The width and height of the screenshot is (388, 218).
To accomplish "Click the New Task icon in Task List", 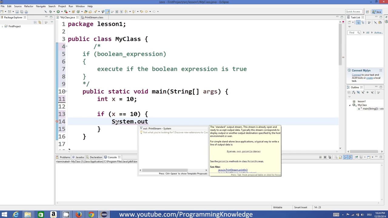I will coord(349,22).
